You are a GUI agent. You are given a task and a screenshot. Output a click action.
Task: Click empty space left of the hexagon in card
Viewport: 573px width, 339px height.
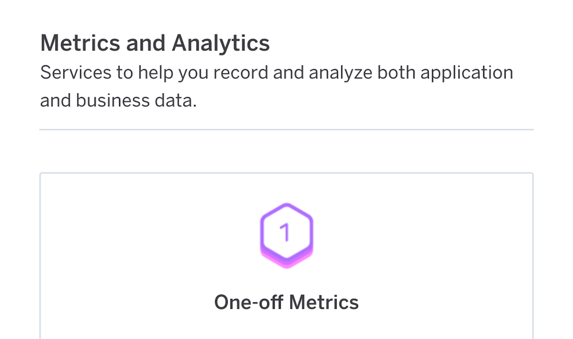tap(143, 234)
